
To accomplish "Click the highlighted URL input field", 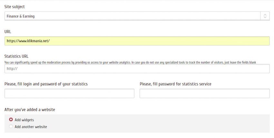I will point(161,41).
